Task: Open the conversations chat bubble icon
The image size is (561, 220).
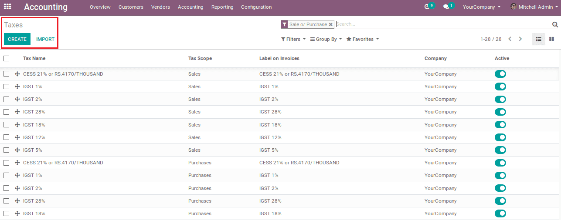Action: point(446,7)
